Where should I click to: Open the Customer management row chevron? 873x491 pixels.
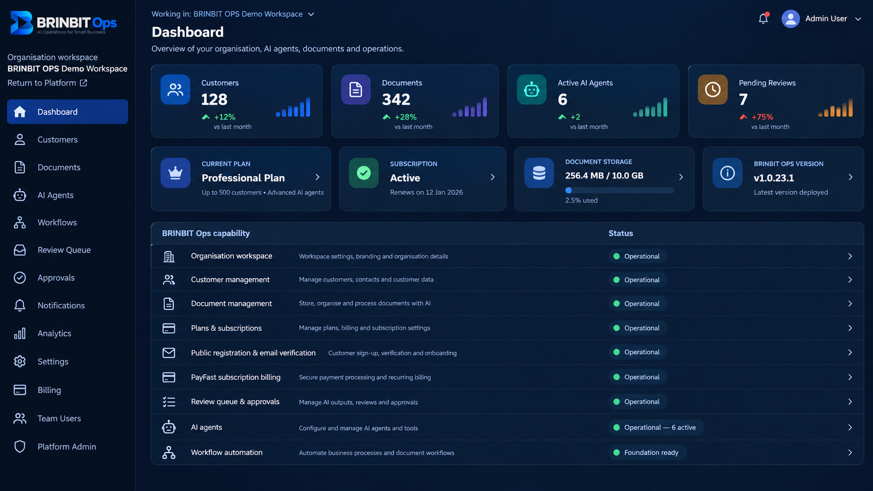point(850,280)
